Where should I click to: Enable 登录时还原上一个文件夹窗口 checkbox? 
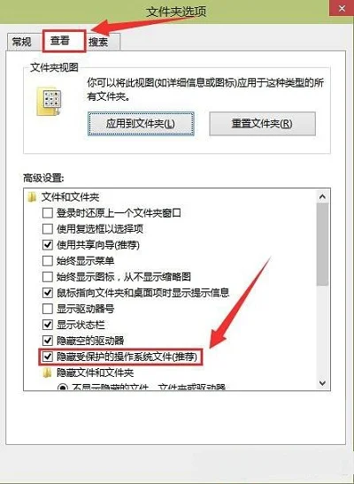(x=47, y=213)
